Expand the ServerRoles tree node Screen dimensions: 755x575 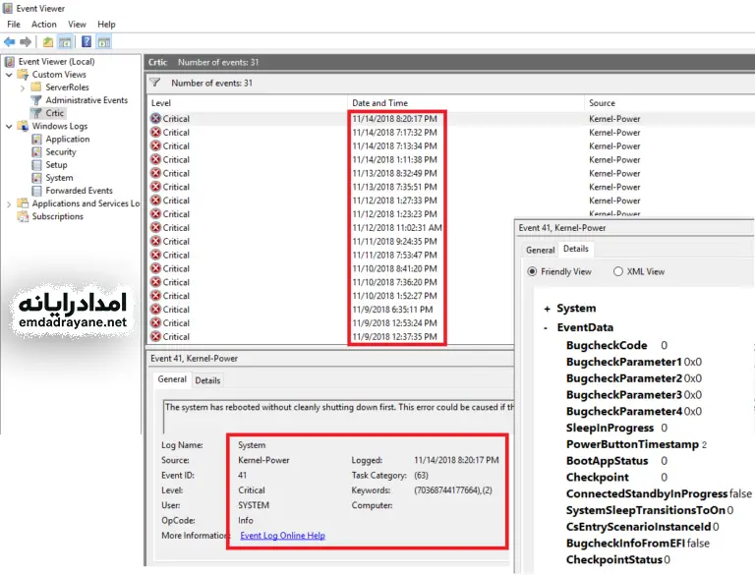pyautogui.click(x=23, y=87)
